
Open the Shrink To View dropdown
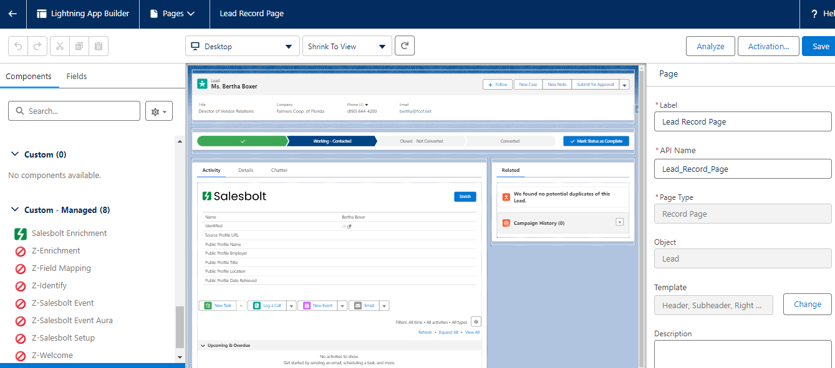[347, 46]
